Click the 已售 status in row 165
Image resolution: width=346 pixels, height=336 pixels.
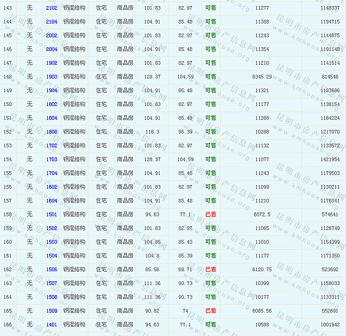210,311
